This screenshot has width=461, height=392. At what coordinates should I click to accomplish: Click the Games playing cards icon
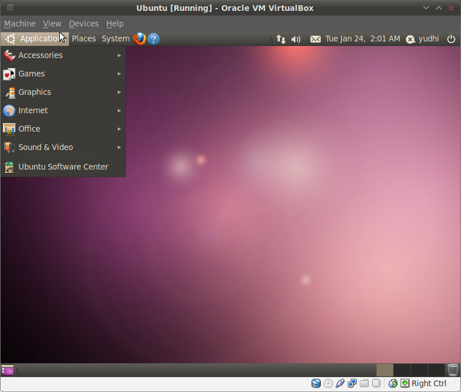tap(9, 74)
